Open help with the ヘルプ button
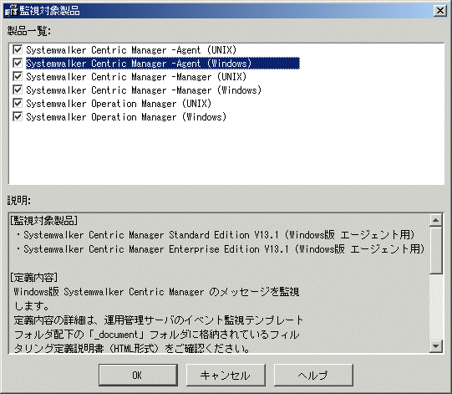Image resolution: width=452 pixels, height=394 pixels. coord(313,375)
